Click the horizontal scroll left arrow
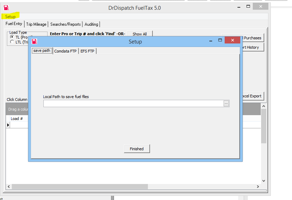Viewport: 292px width, 200px height. (9, 186)
